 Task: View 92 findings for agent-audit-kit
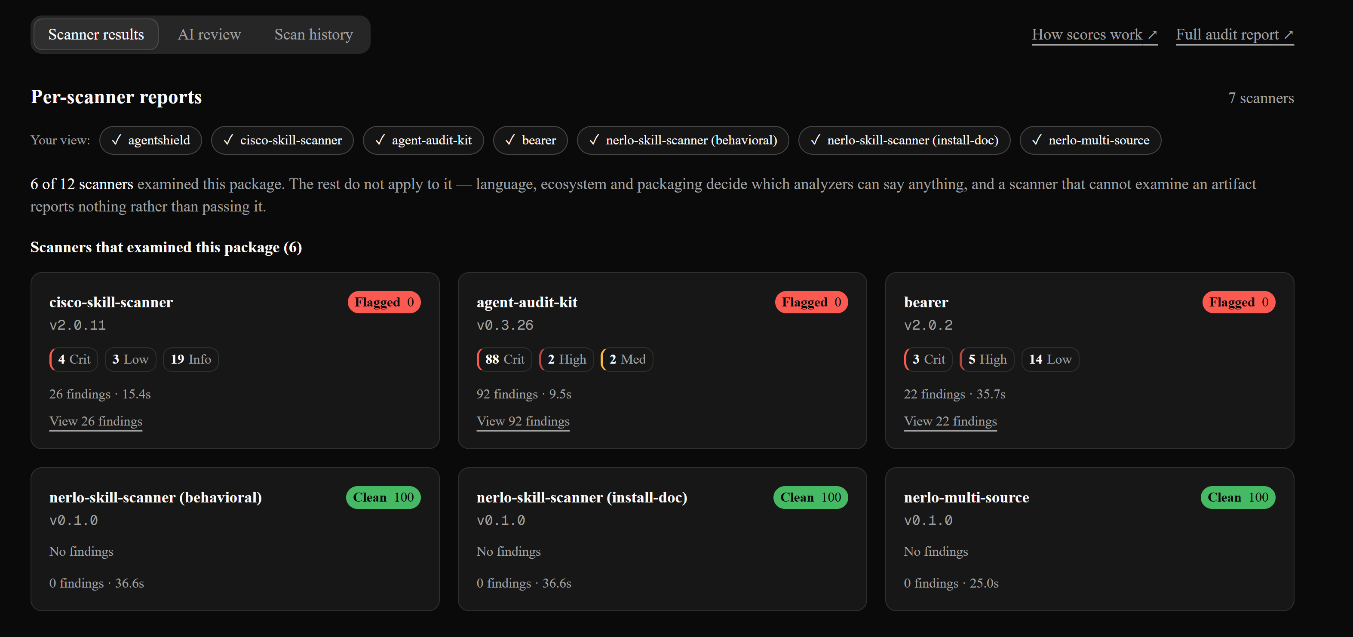[523, 421]
